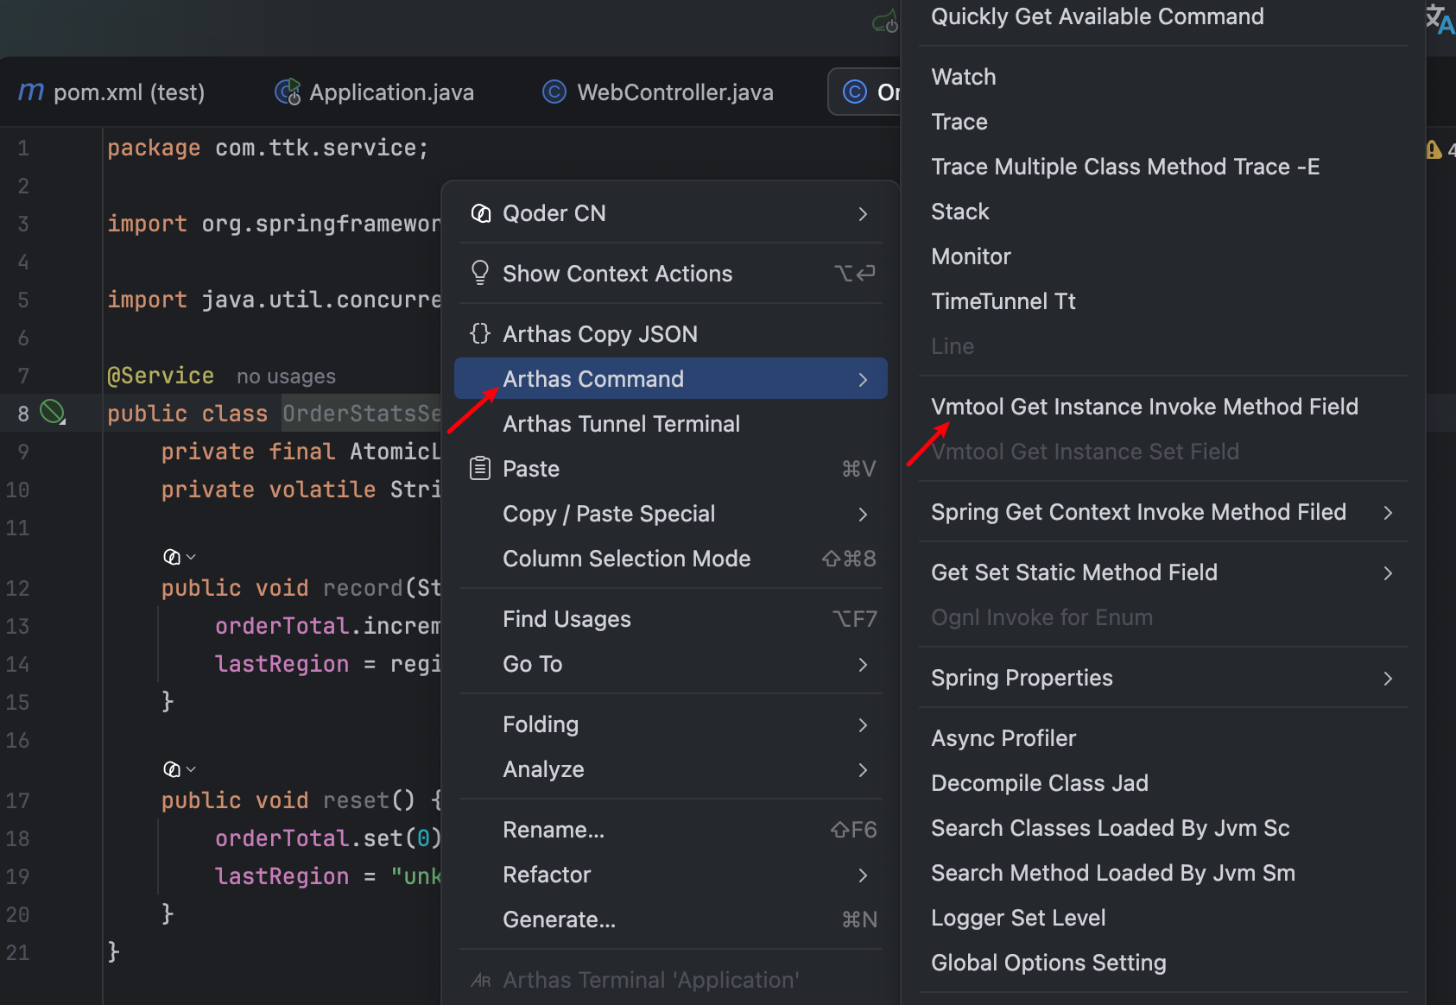1456x1005 pixels.
Task: Expand chevron next to Spring Properties
Action: [1388, 678]
